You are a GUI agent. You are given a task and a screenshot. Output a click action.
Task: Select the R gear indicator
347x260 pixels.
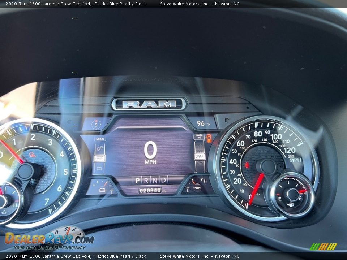tap(146, 181)
